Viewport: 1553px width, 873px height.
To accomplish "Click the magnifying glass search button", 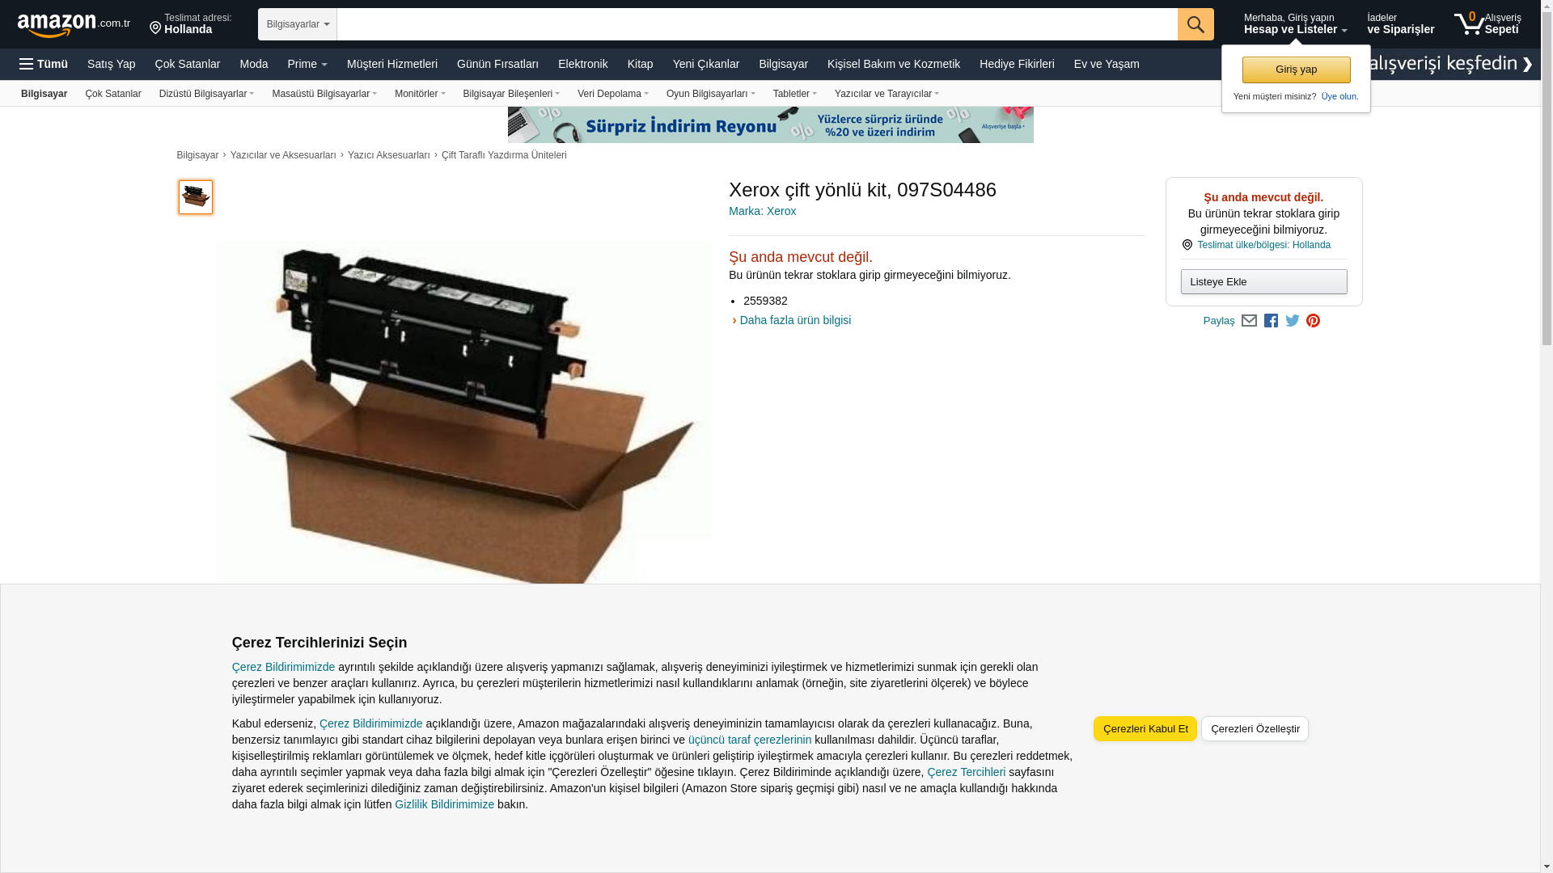I will coord(1195,24).
